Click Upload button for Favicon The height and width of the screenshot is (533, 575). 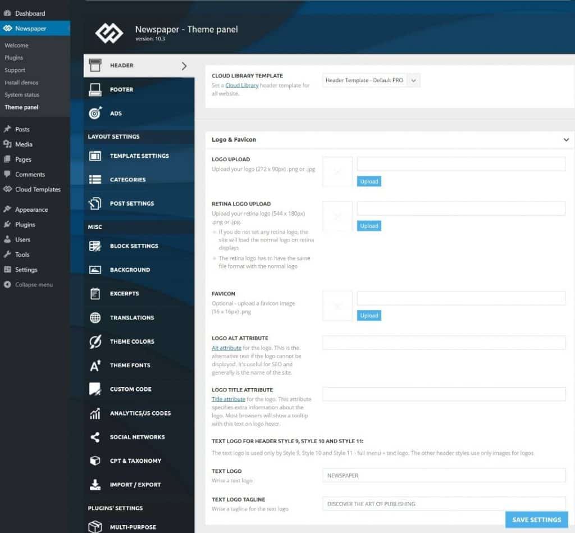[369, 316]
